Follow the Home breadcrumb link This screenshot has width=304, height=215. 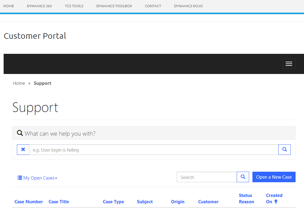pos(19,83)
